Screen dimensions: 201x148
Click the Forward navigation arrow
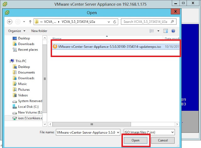coord(18,22)
